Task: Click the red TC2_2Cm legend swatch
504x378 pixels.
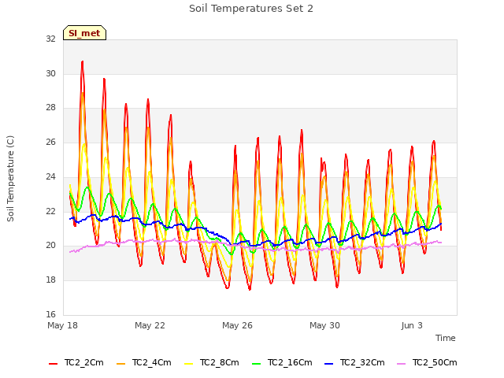Action: [53, 364]
